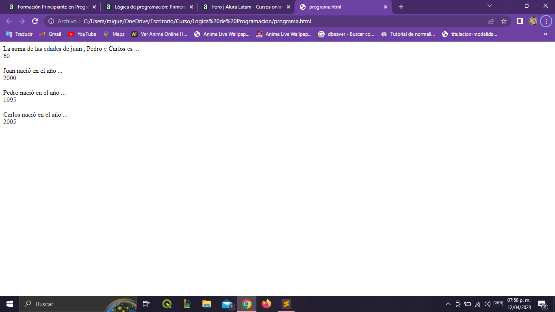Open the touch keyboard tray icon
The image size is (555, 312).
pyautogui.click(x=498, y=304)
